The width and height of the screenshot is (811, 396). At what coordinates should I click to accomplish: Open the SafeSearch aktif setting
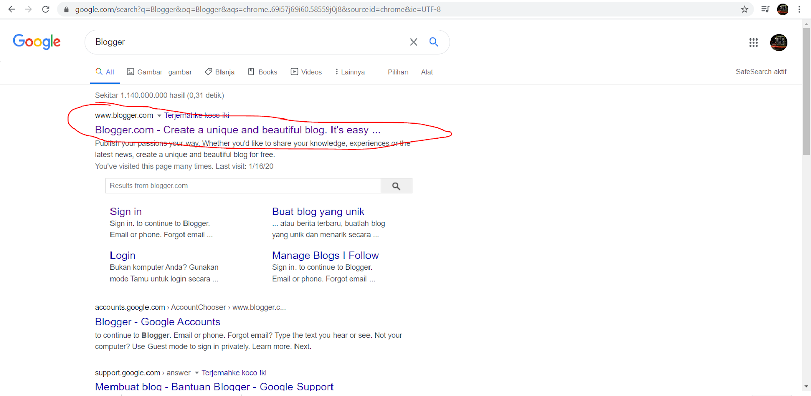point(761,72)
